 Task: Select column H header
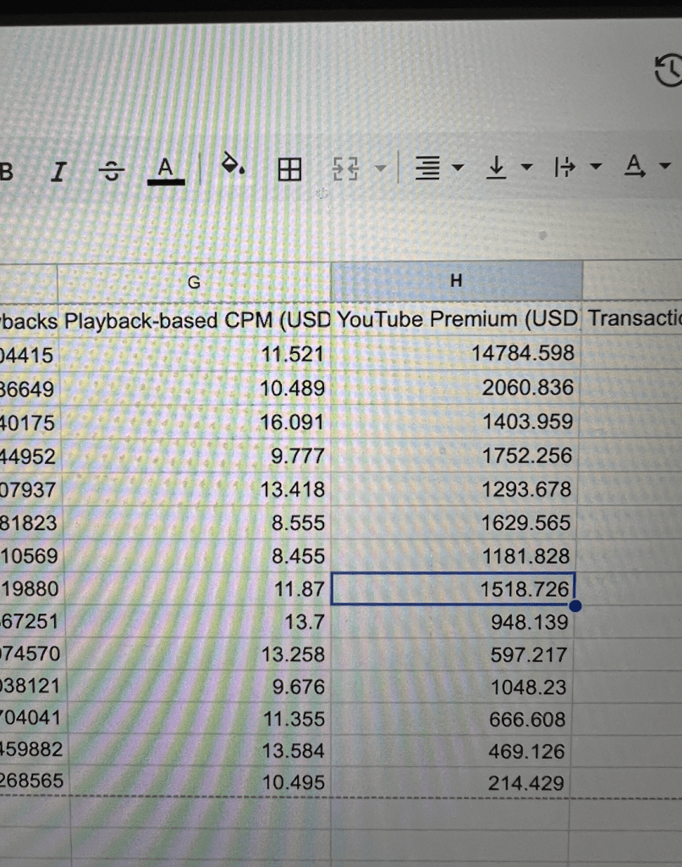point(456,281)
